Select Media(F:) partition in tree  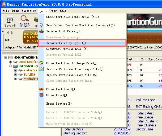pyautogui.click(x=31, y=79)
